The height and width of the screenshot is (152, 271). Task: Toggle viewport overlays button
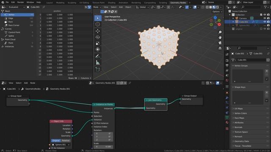195,7
